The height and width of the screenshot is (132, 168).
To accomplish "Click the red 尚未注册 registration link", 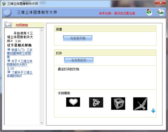I will 117,13.
